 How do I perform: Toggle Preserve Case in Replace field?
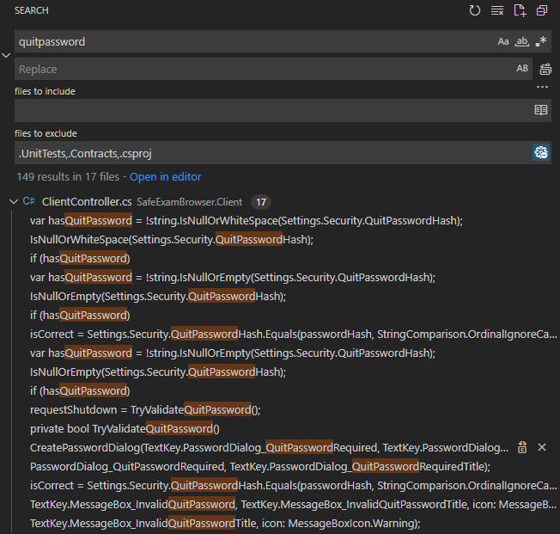point(522,68)
